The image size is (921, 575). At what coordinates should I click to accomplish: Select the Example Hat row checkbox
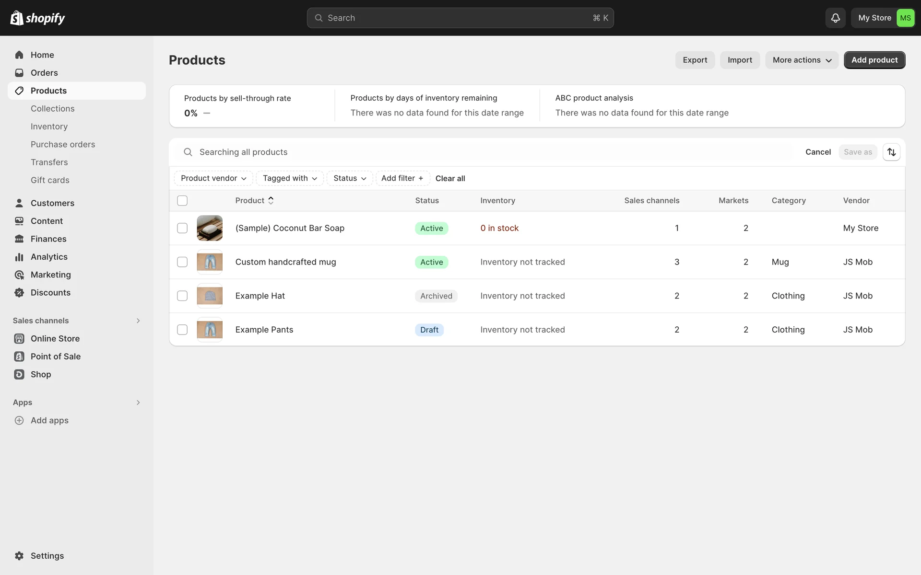[182, 296]
